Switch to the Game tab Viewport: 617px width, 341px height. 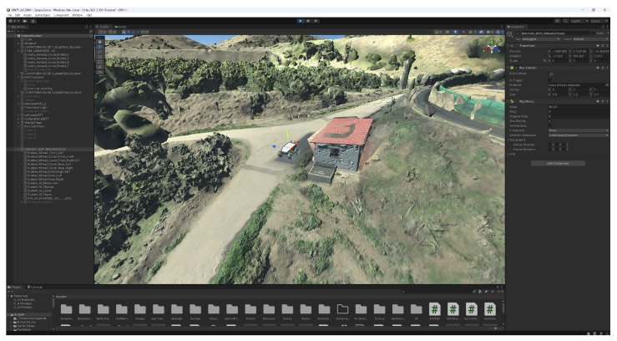121,27
